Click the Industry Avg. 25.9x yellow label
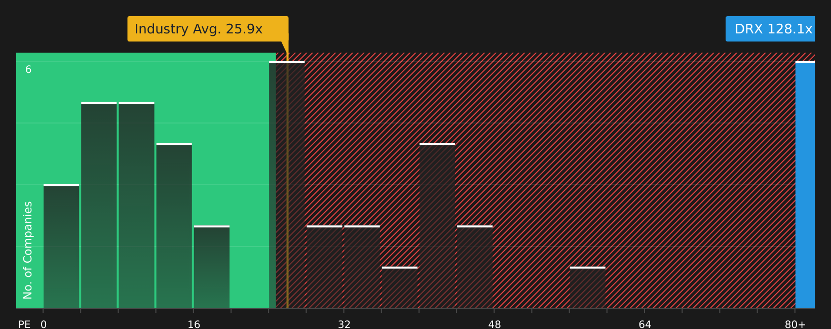 208,29
